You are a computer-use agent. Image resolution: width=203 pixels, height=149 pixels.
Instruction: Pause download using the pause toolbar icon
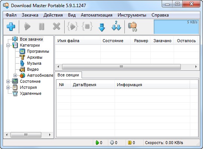[42, 26]
